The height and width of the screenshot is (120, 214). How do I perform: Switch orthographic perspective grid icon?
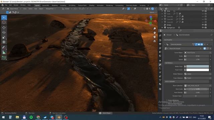154,41
